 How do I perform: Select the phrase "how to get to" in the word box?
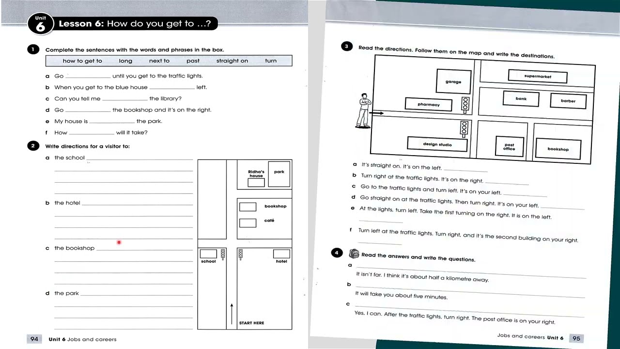coord(82,61)
